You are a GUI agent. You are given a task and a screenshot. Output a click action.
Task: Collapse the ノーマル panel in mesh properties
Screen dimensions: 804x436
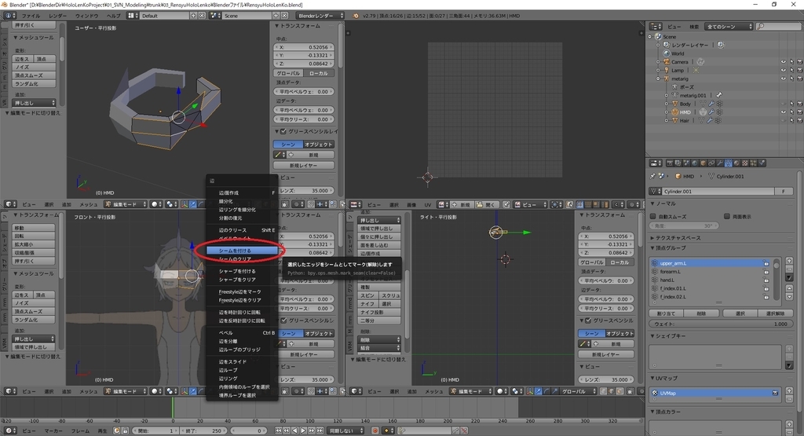(652, 203)
